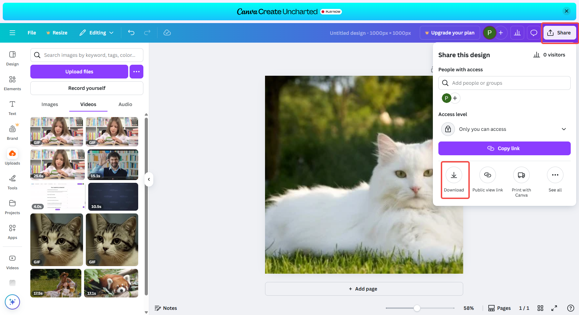This screenshot has height=315, width=579.
Task: Expand the Editing mode dropdown
Action: coord(96,33)
